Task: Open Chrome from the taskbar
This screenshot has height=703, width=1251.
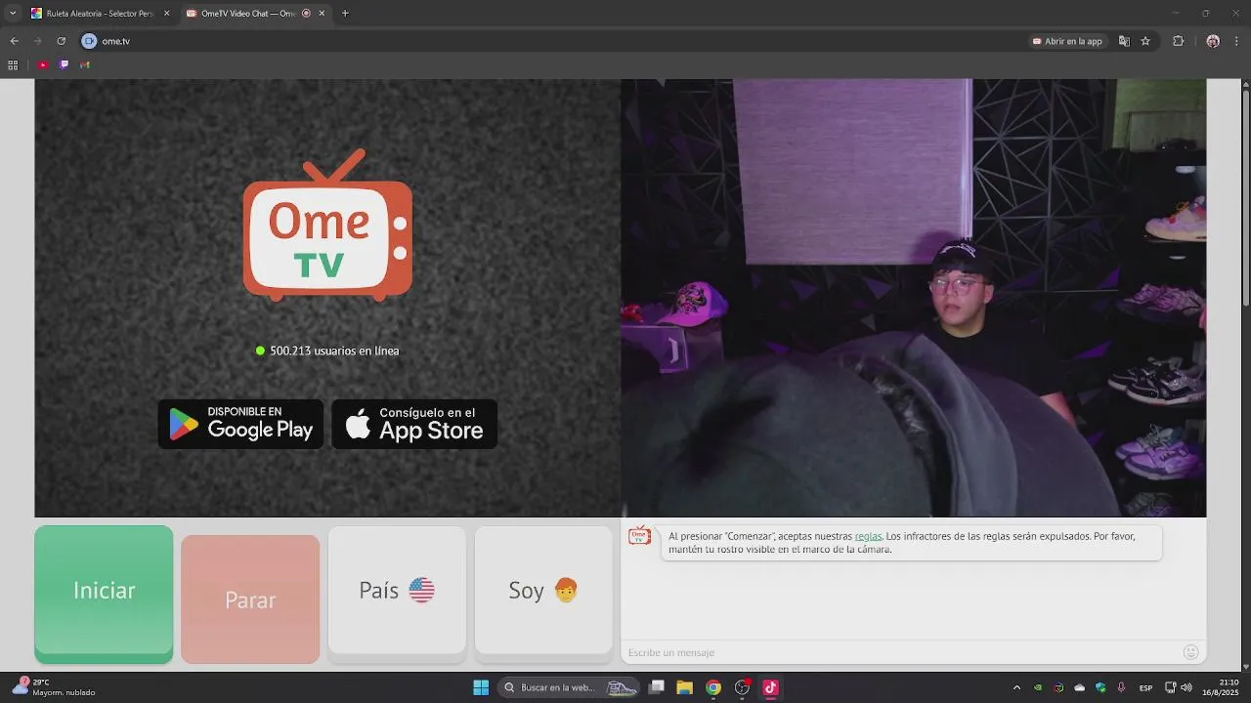Action: 713,687
